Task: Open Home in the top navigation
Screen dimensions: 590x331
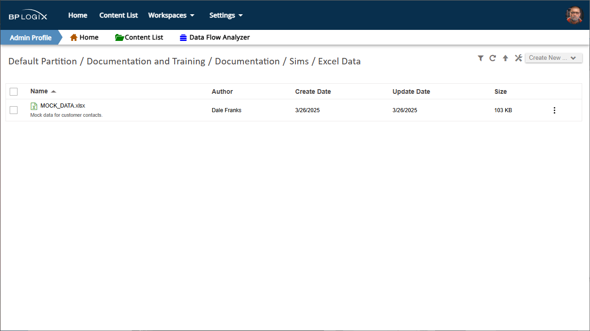Action: pyautogui.click(x=78, y=15)
